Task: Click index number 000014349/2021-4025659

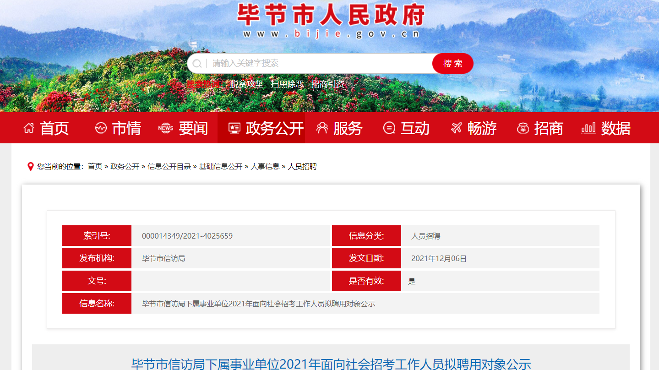Action: [187, 236]
